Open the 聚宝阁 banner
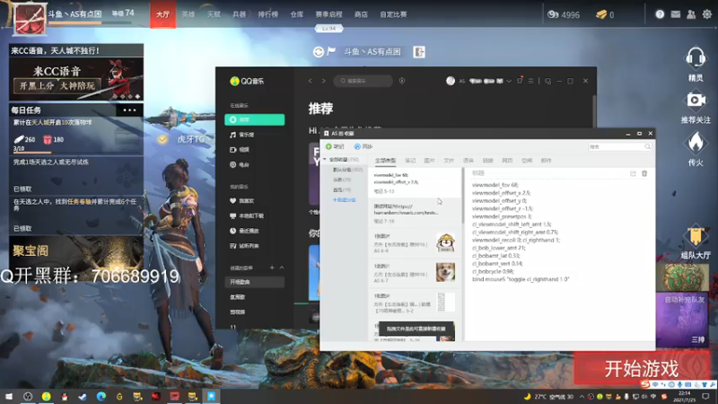 coord(76,251)
